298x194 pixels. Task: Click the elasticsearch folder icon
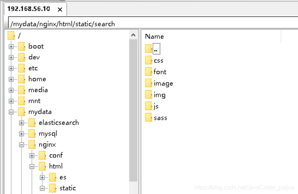32,123
